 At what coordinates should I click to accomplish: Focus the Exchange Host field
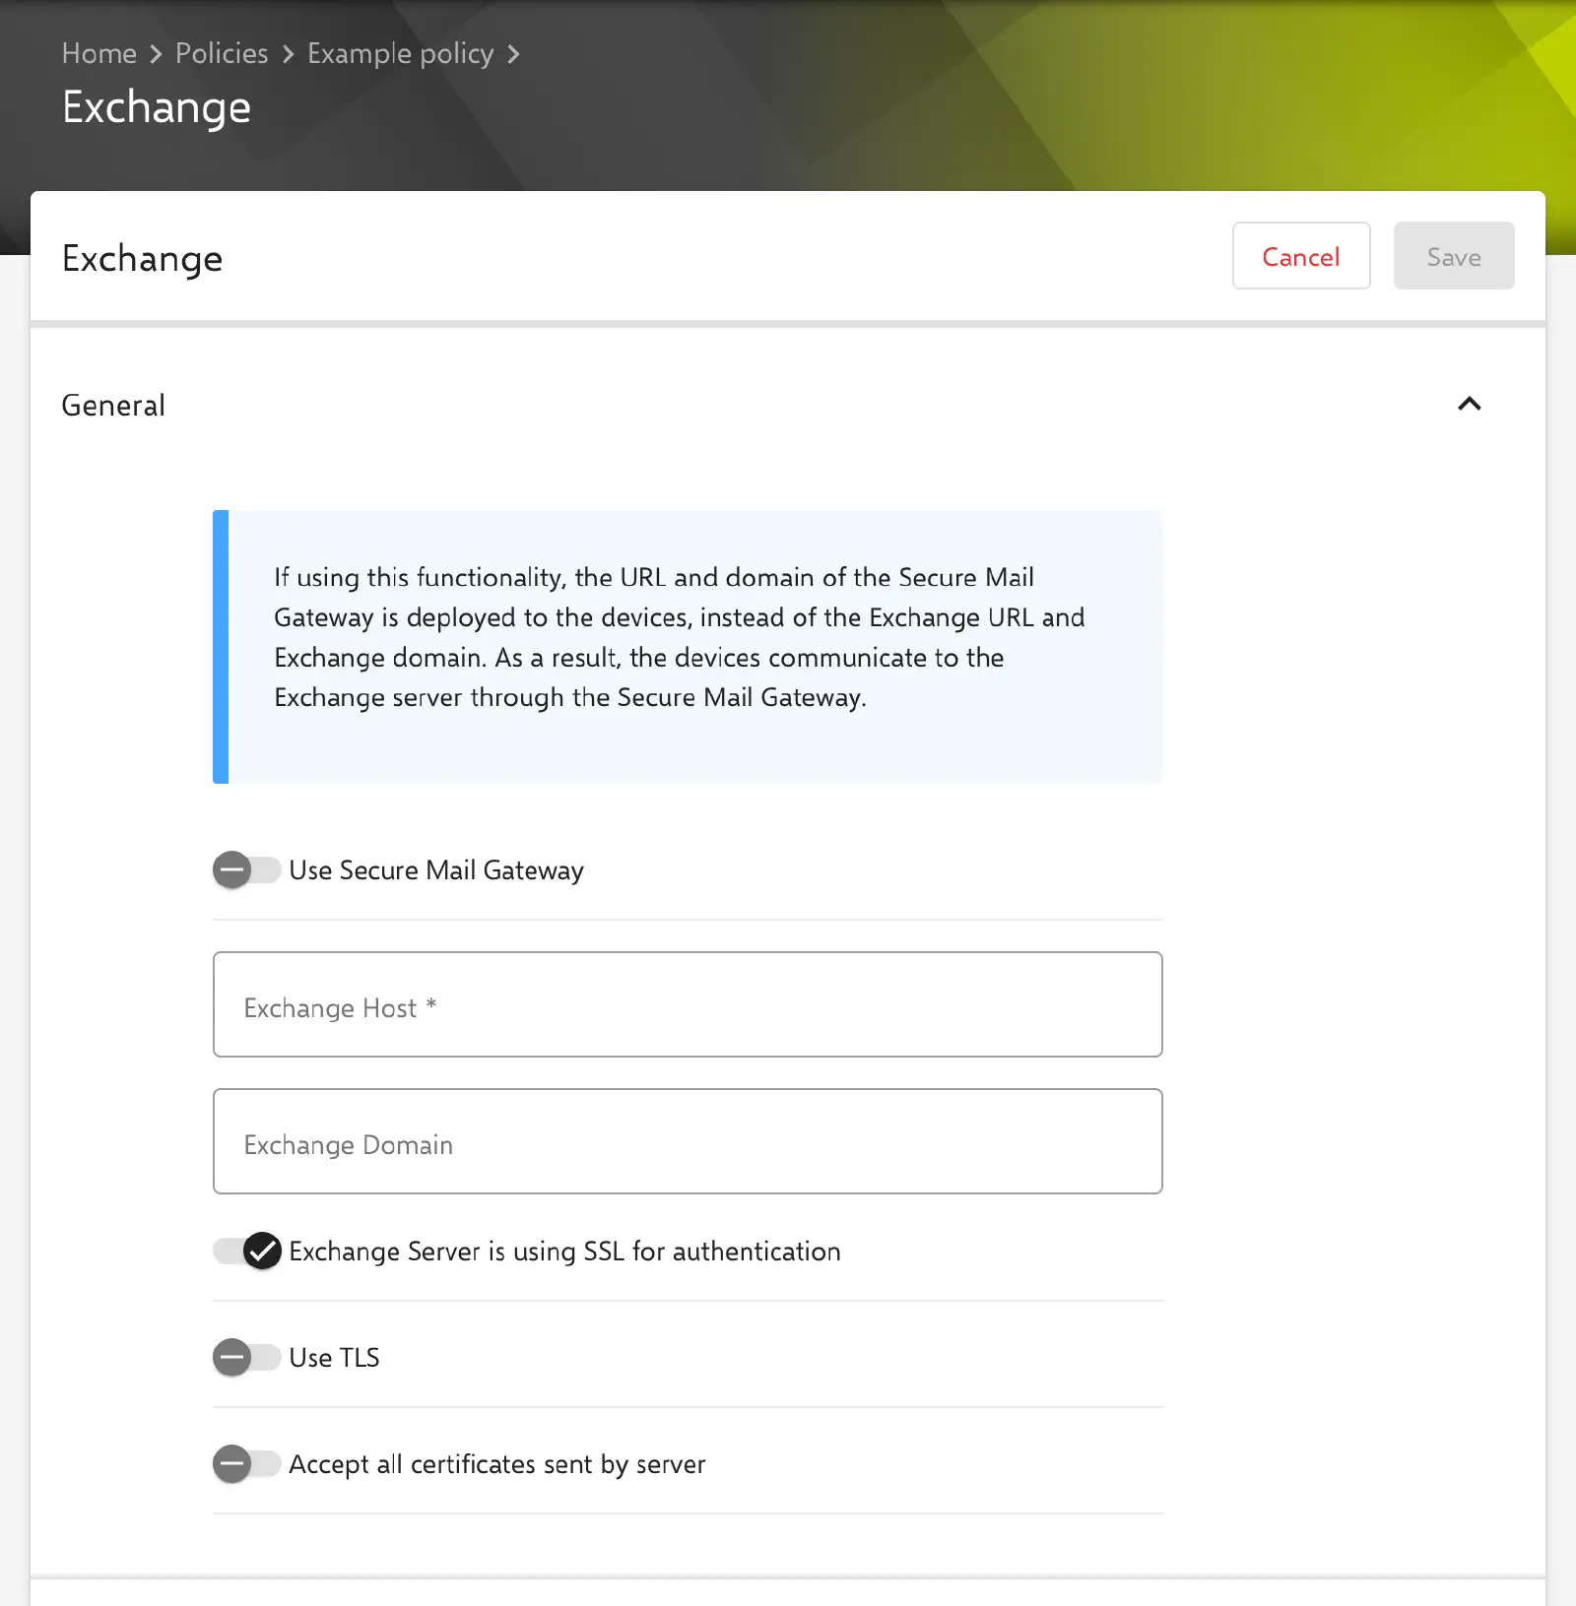pos(688,1004)
